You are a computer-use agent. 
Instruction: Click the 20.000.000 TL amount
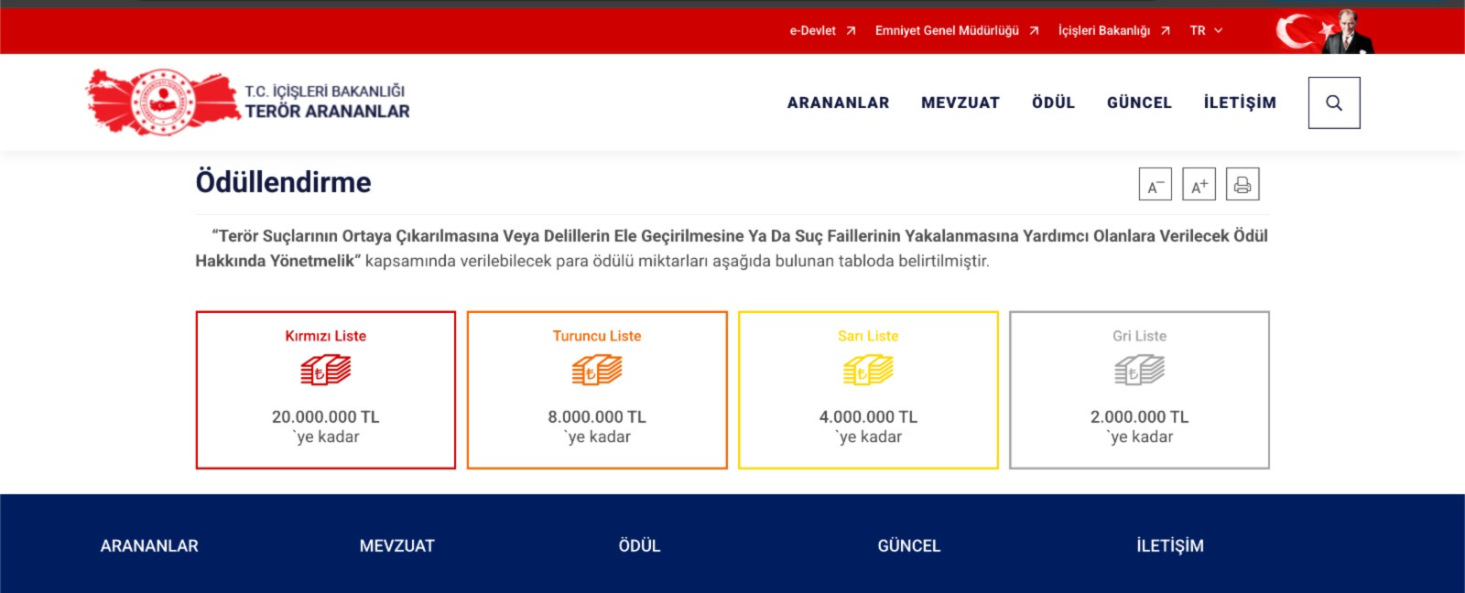(x=326, y=417)
